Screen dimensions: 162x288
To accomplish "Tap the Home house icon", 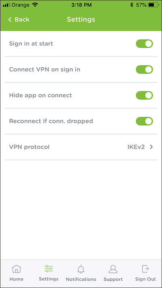I will click(x=17, y=269).
